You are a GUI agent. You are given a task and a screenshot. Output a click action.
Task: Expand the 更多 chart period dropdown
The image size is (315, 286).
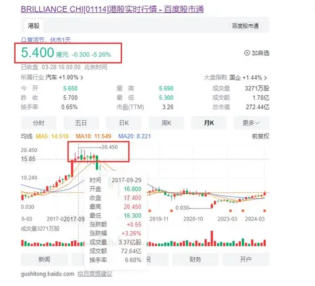(x=251, y=123)
